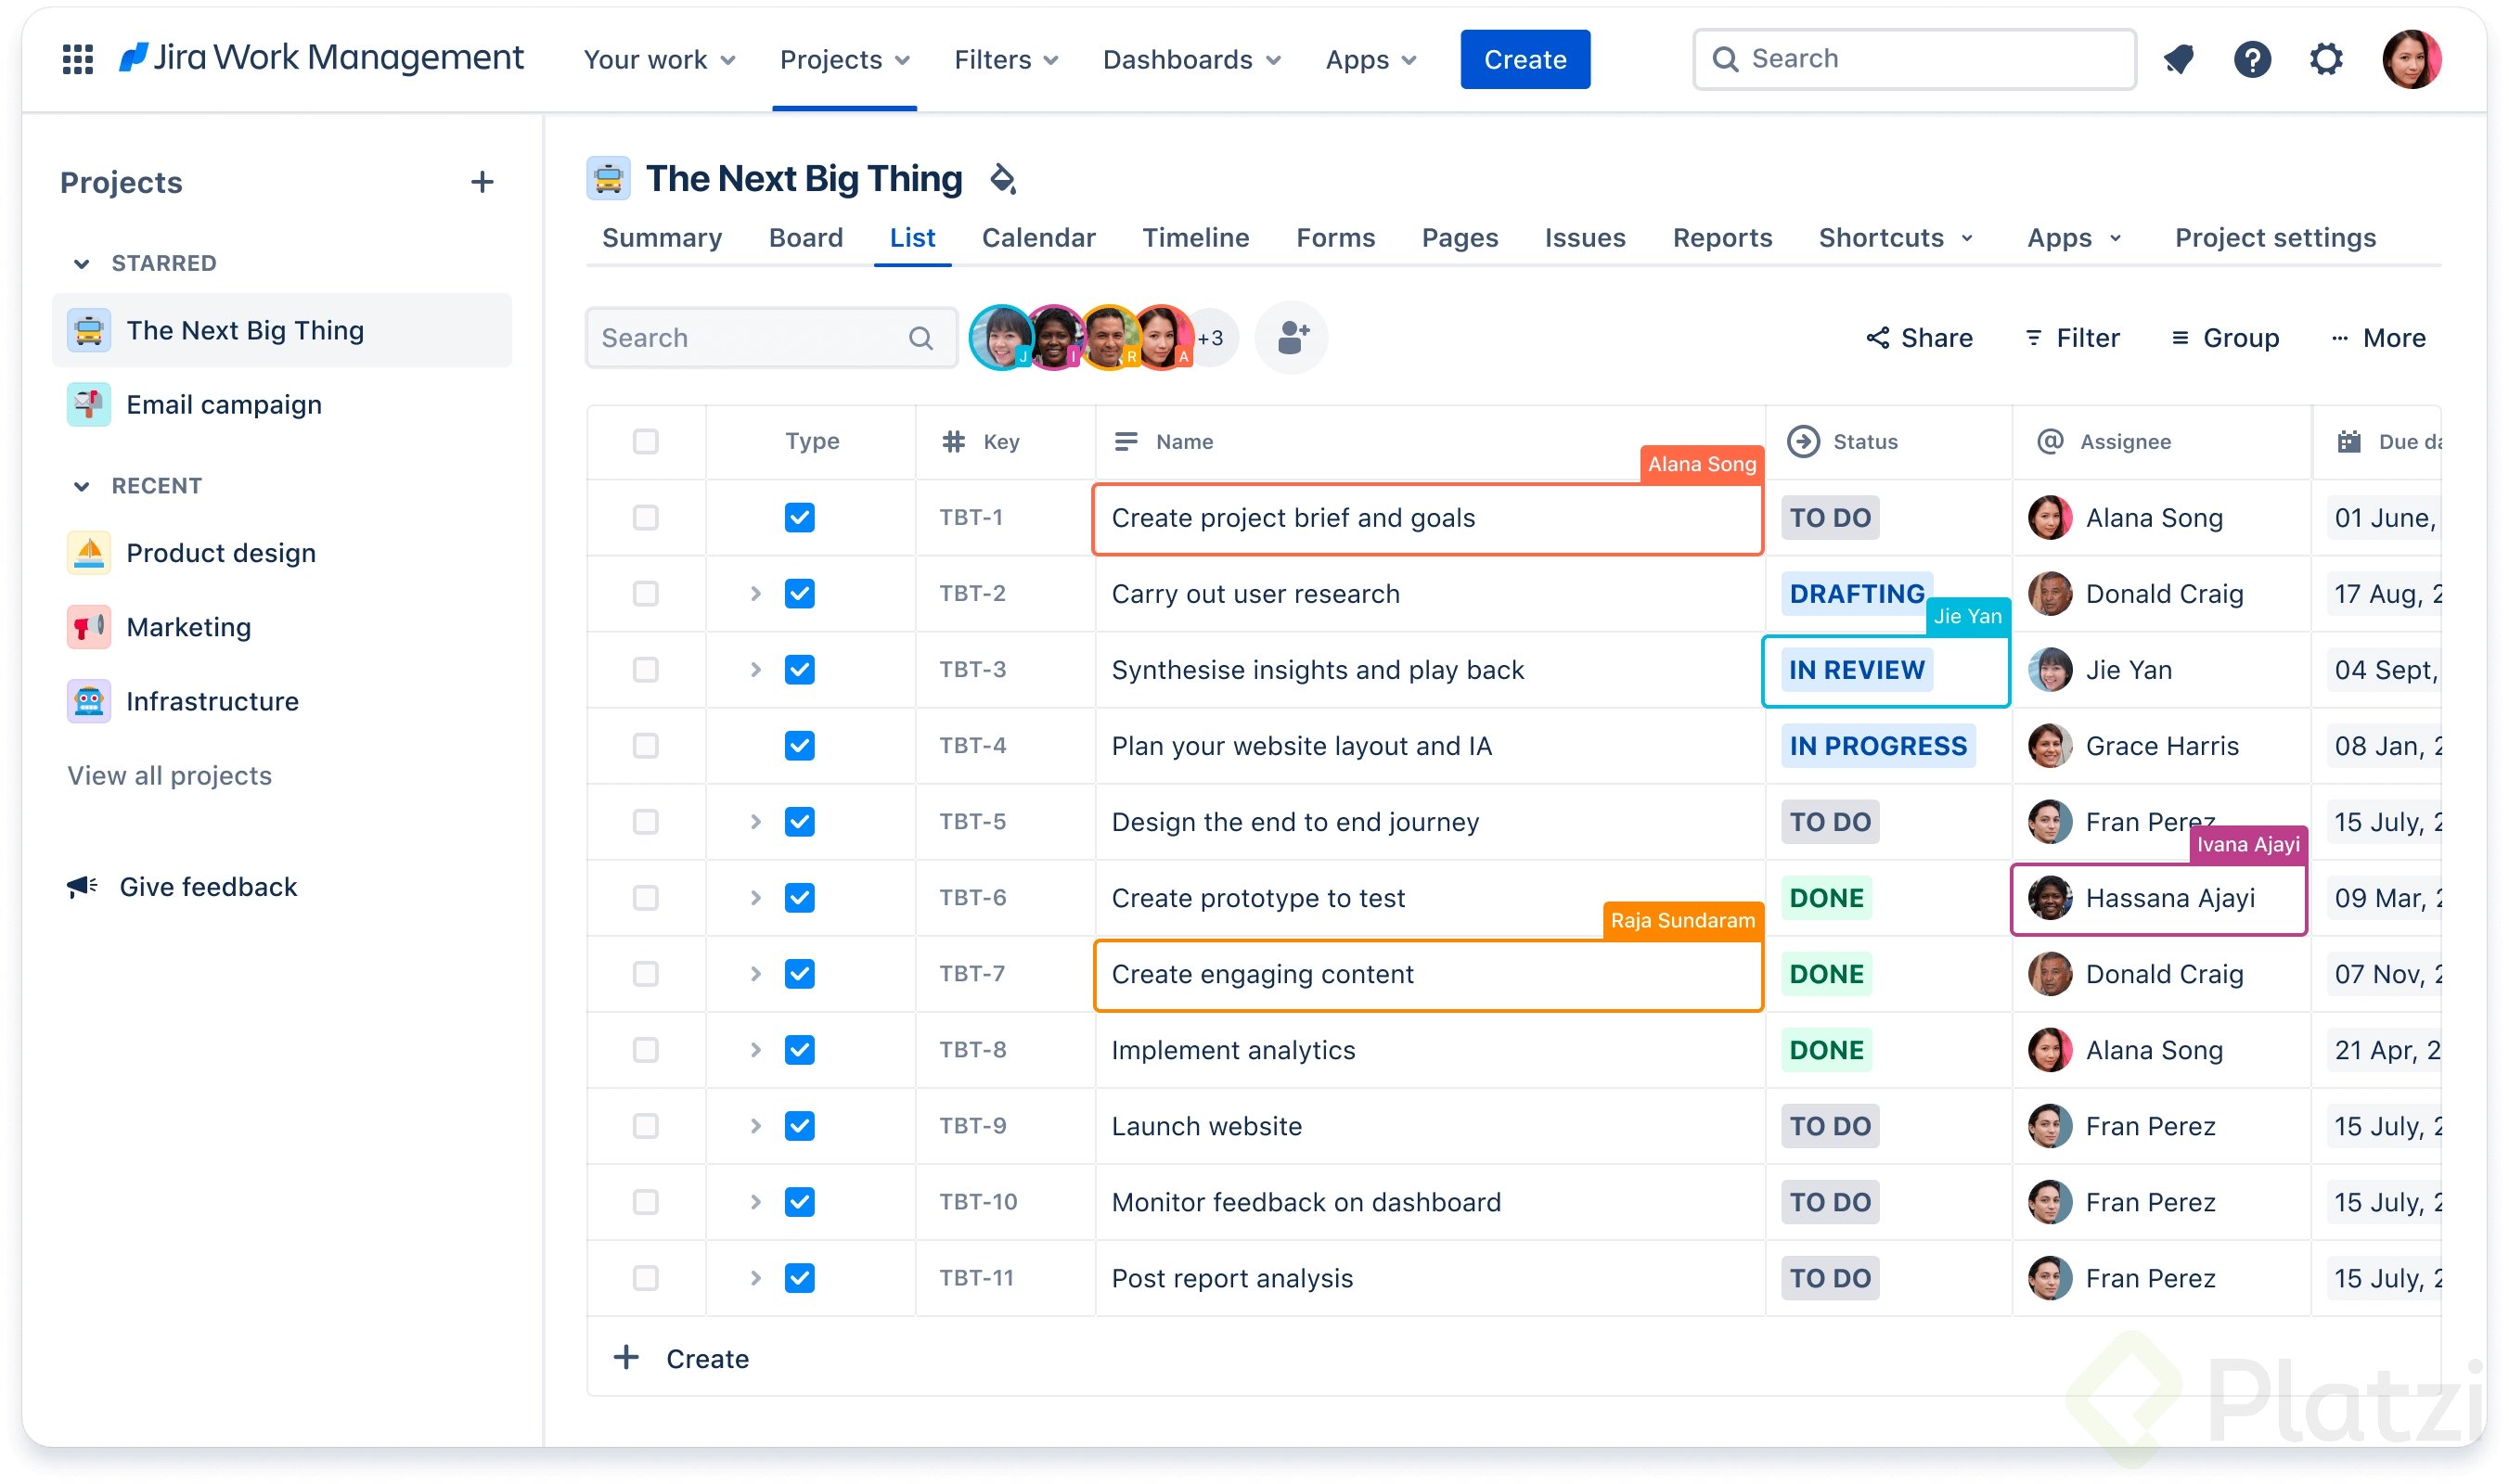Open the settings gear icon

(2325, 59)
